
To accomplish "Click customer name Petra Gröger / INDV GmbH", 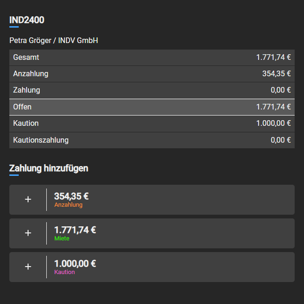I will (x=54, y=41).
